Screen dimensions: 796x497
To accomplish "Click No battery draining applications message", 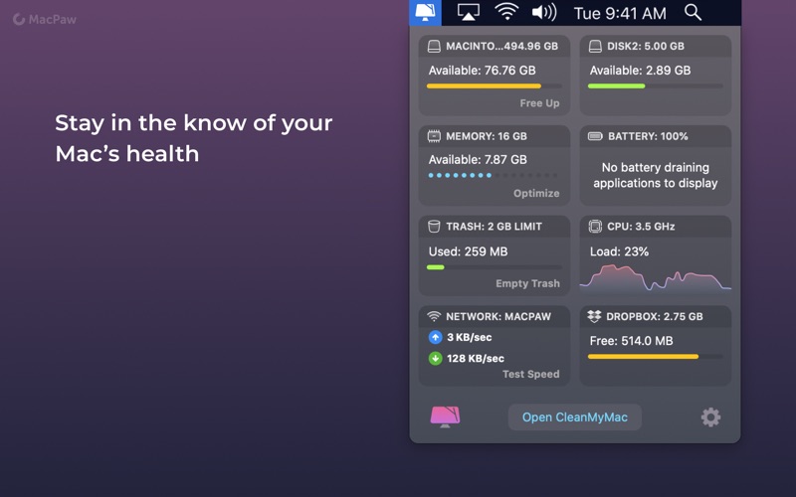I will point(656,175).
